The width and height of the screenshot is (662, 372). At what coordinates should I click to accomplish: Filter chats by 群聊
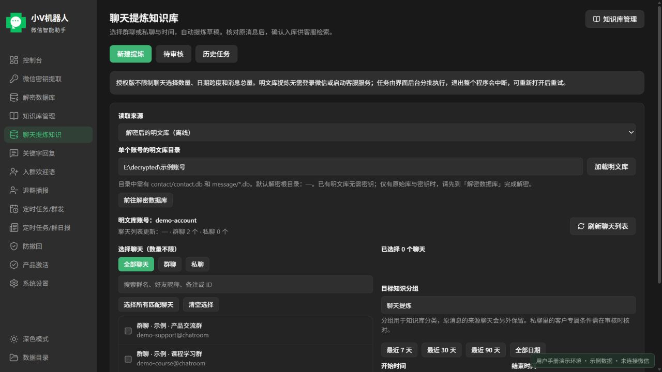(170, 264)
